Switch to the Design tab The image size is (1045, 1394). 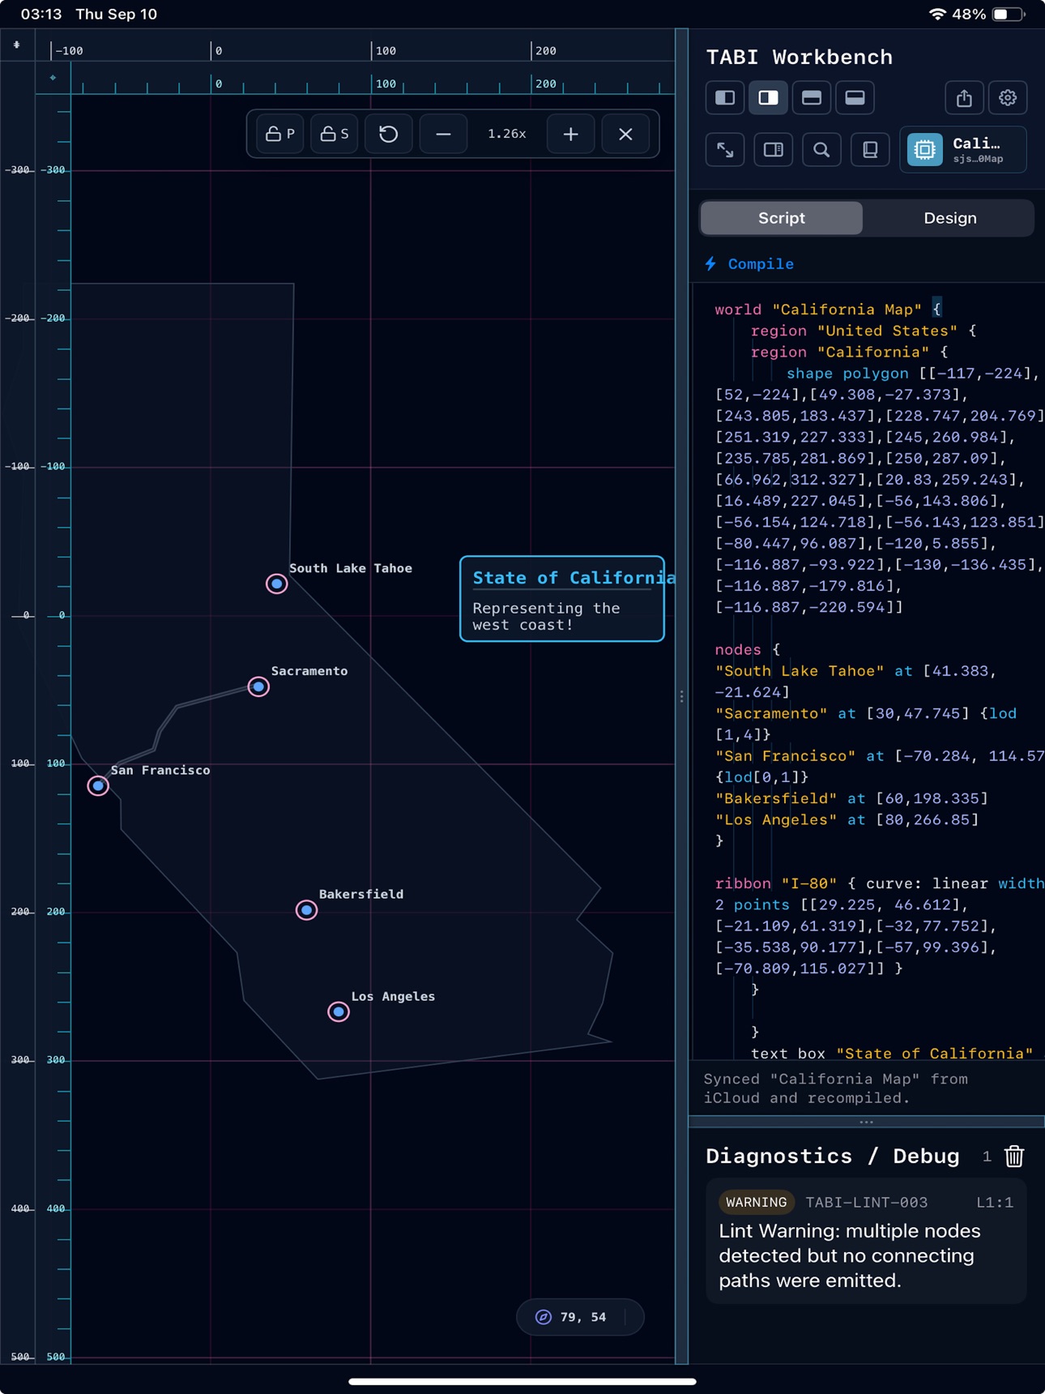[x=950, y=218]
